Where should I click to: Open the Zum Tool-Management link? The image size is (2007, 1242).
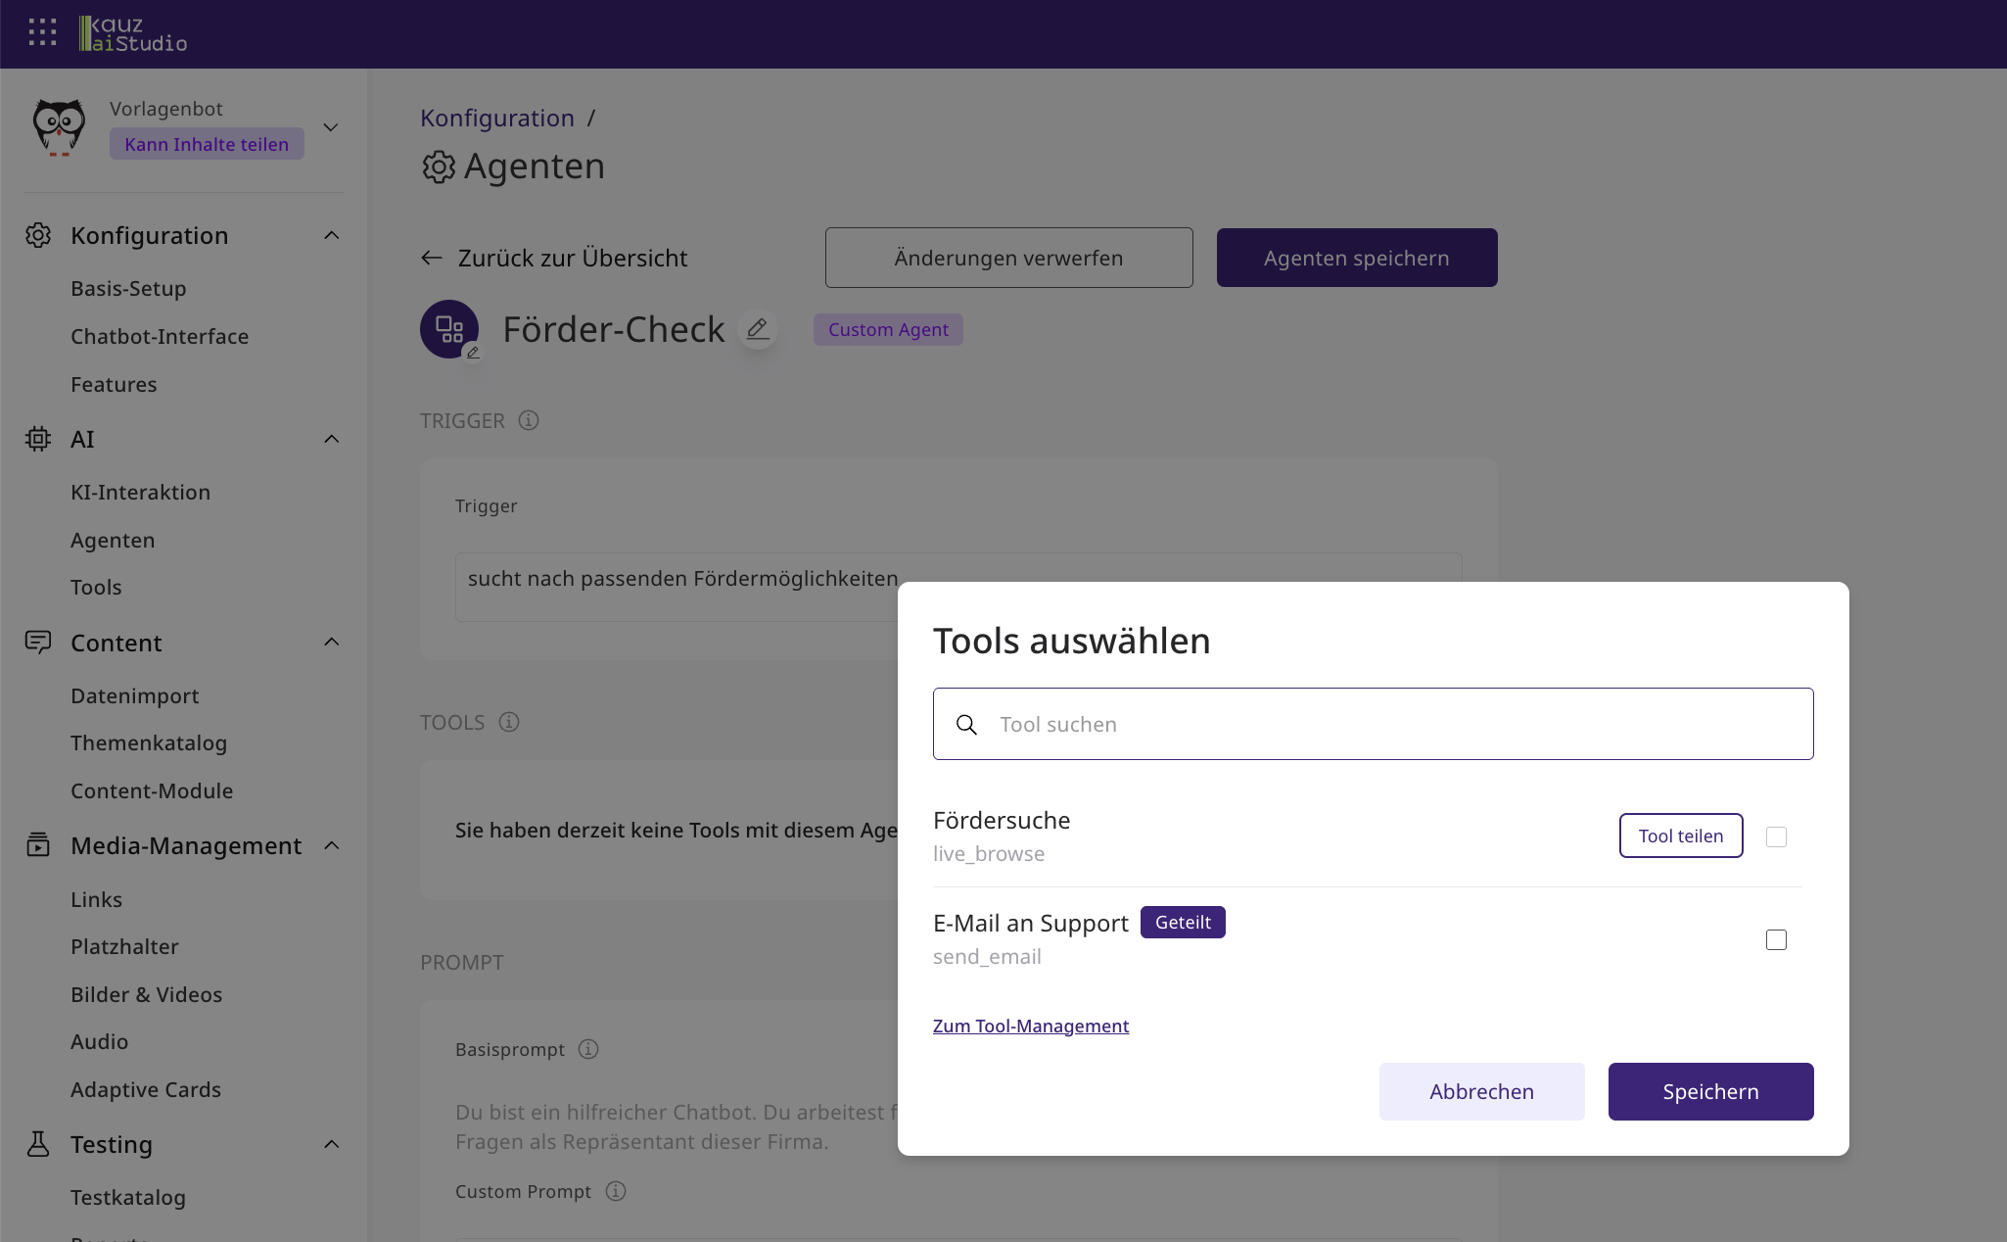coord(1031,1027)
